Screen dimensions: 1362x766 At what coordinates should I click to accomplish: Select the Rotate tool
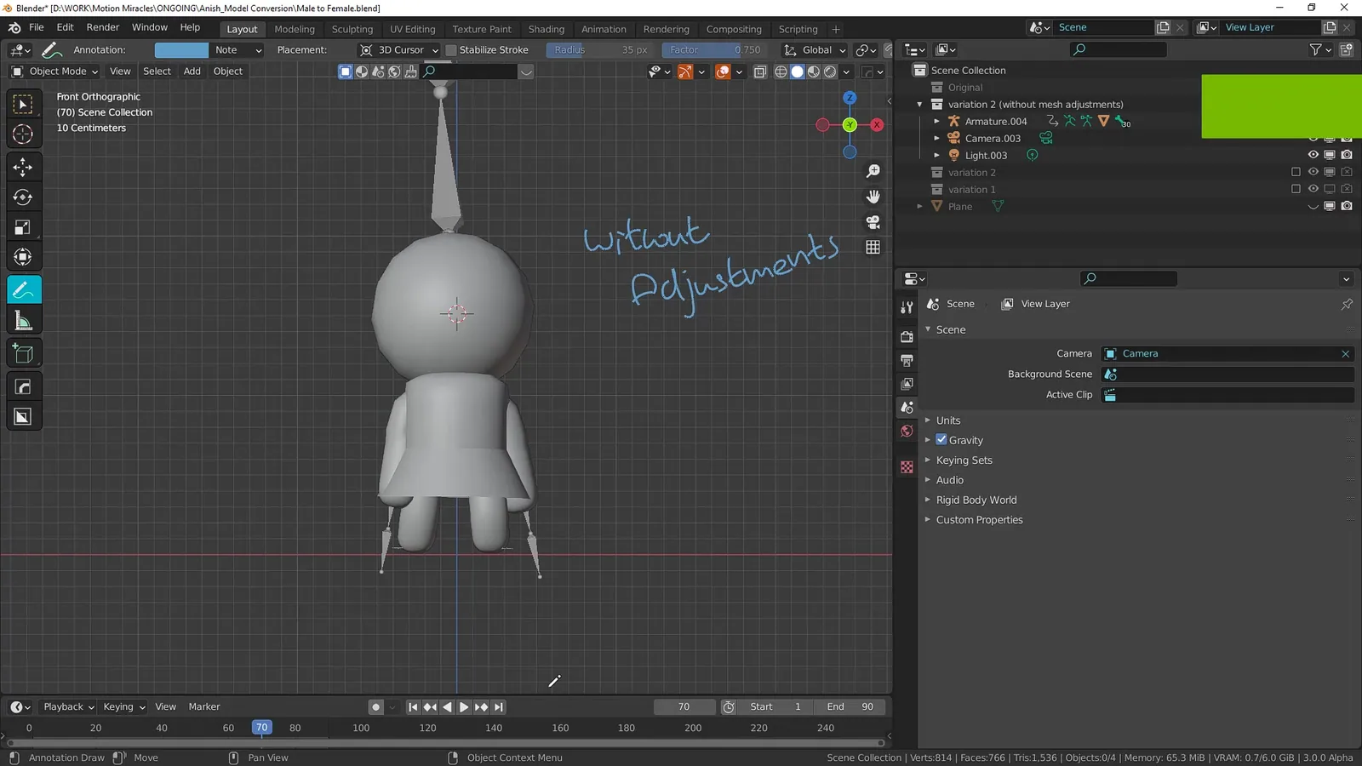pyautogui.click(x=23, y=197)
